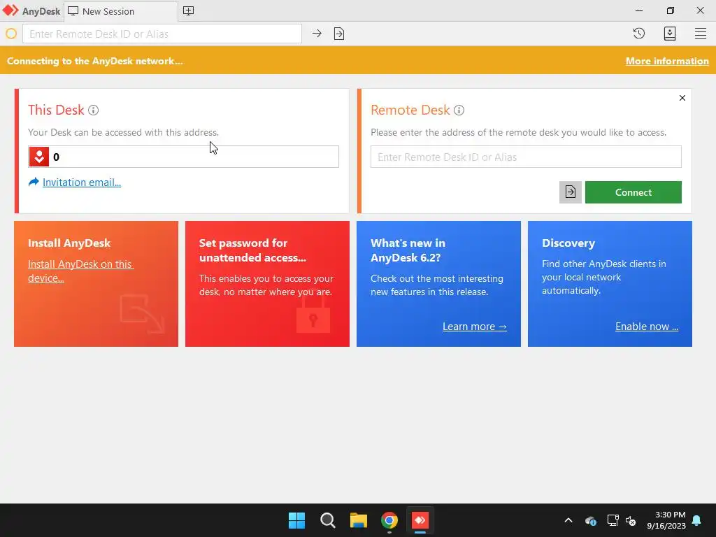Open the clock showing 3:30 PM
Screen dimensions: 716x537
[666, 520]
